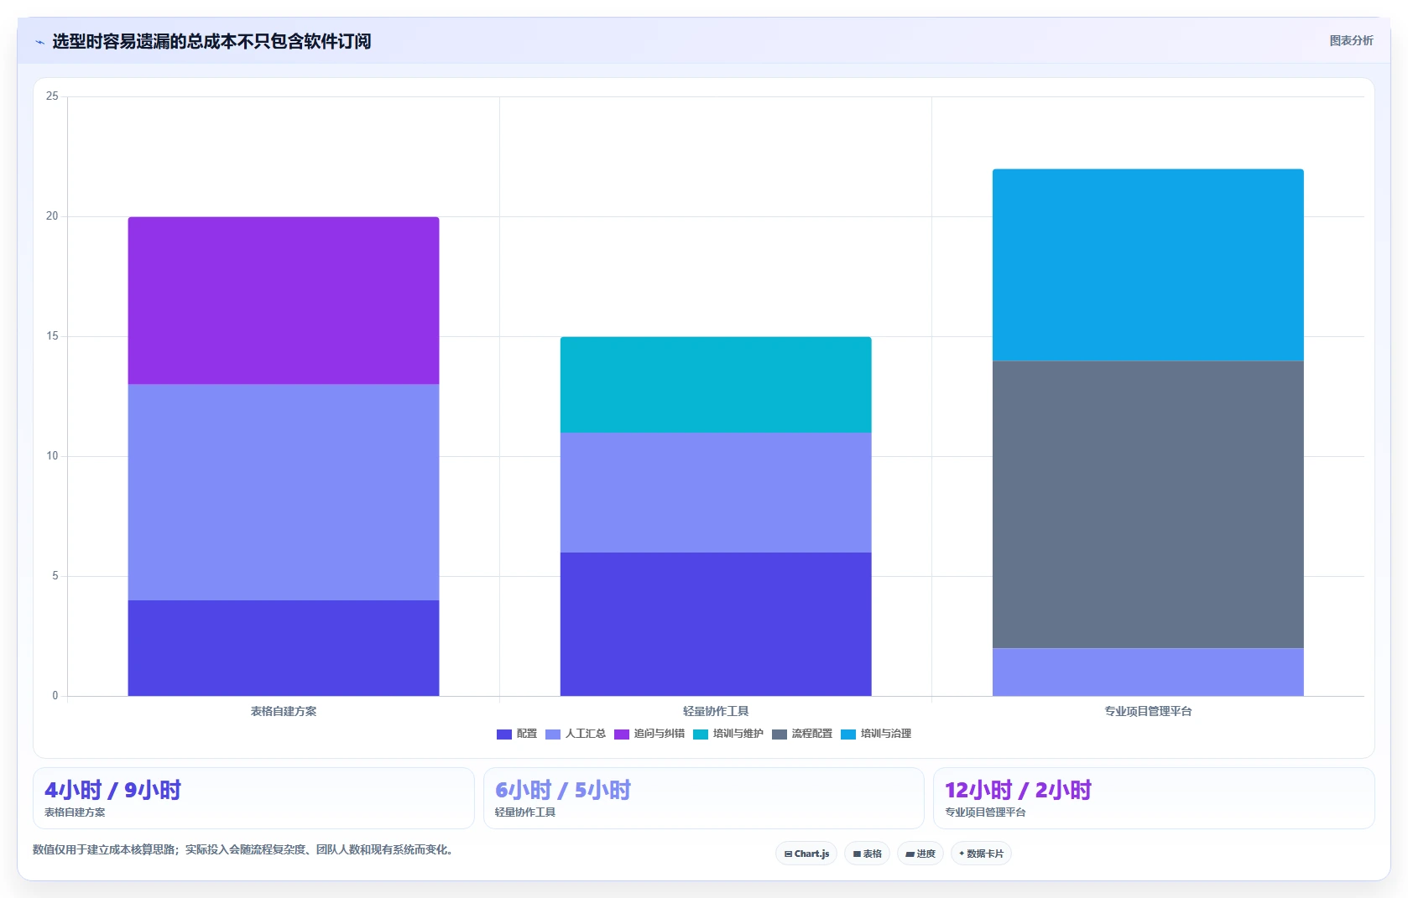This screenshot has height=898, width=1408.
Task: Toggle the 配置 legend color swatch
Action: [504, 734]
